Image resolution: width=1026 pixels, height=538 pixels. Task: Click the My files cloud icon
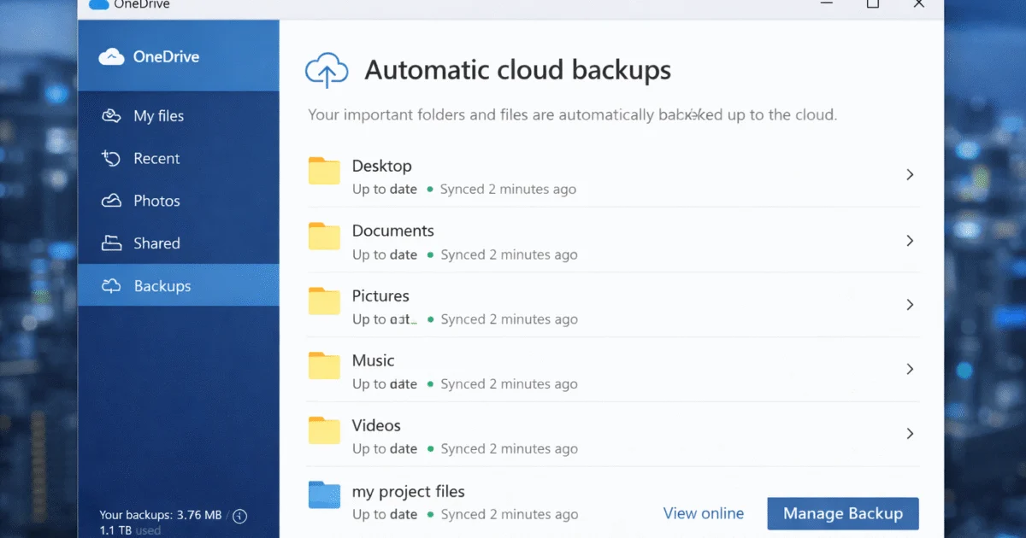[x=111, y=116]
